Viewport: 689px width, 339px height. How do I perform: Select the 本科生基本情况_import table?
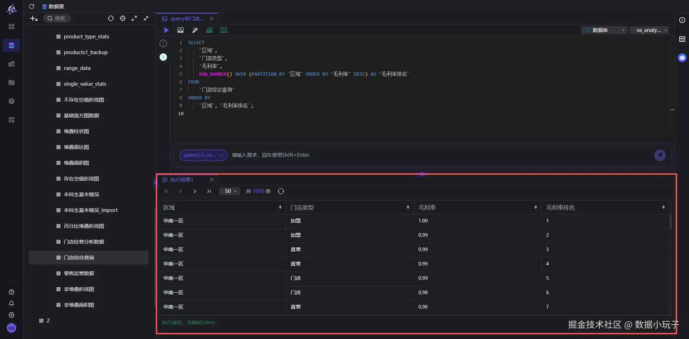[91, 210]
